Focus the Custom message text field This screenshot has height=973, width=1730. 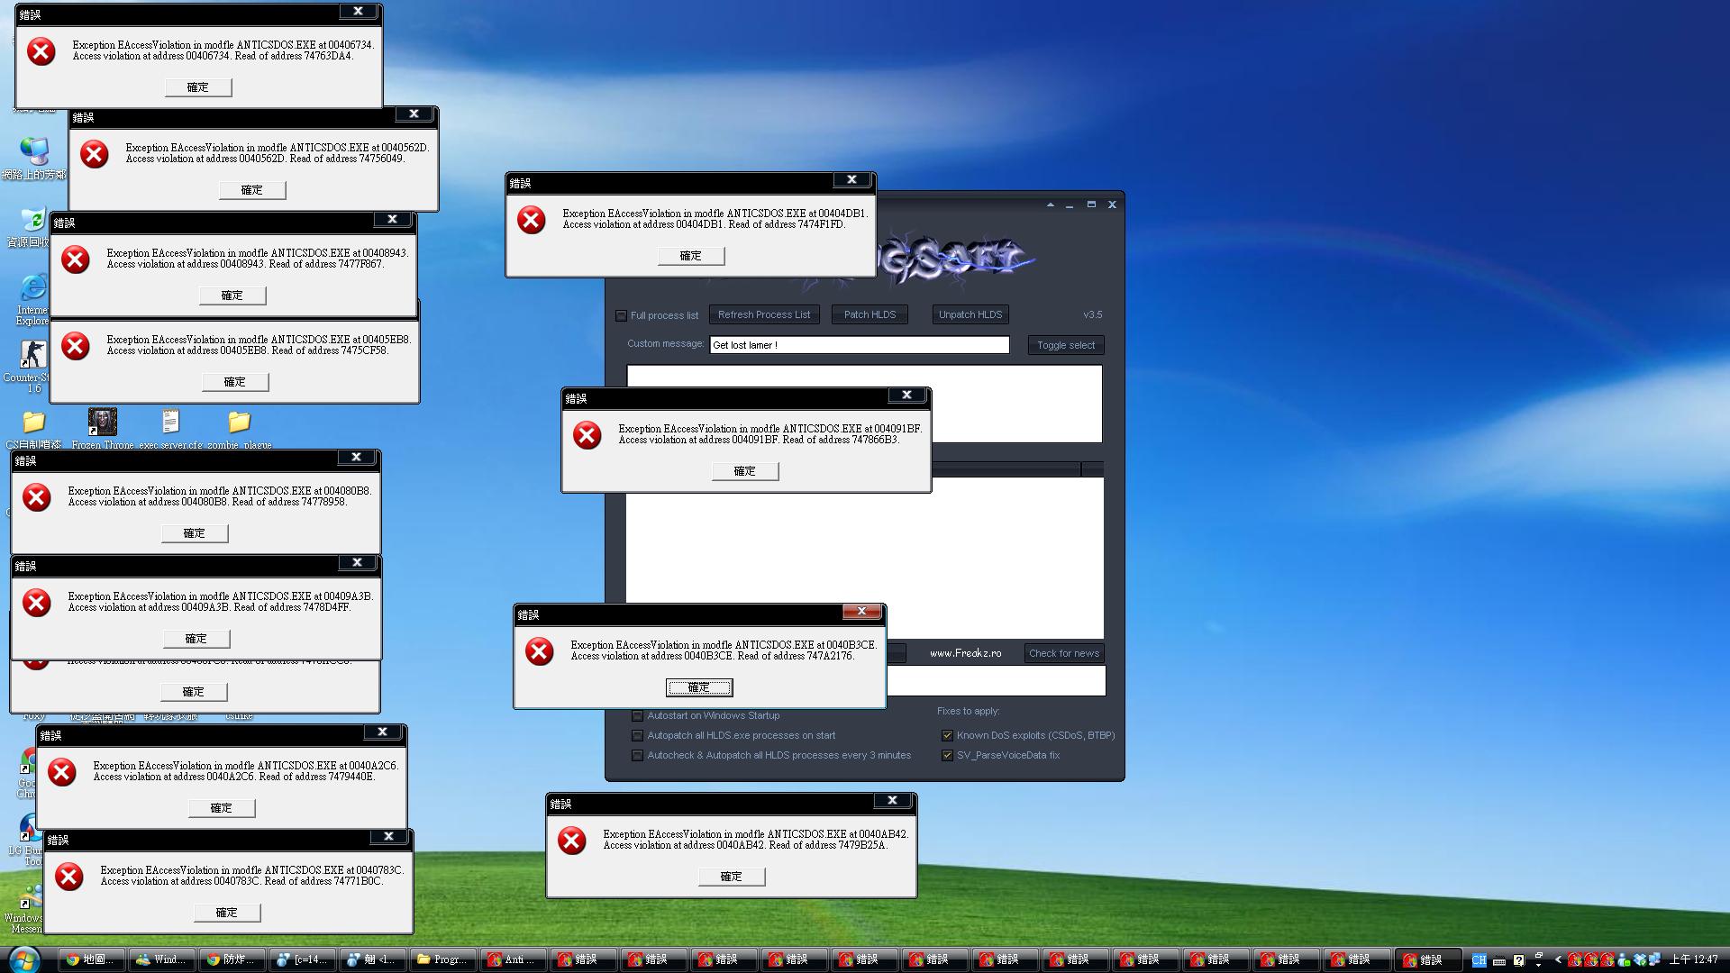coord(860,345)
